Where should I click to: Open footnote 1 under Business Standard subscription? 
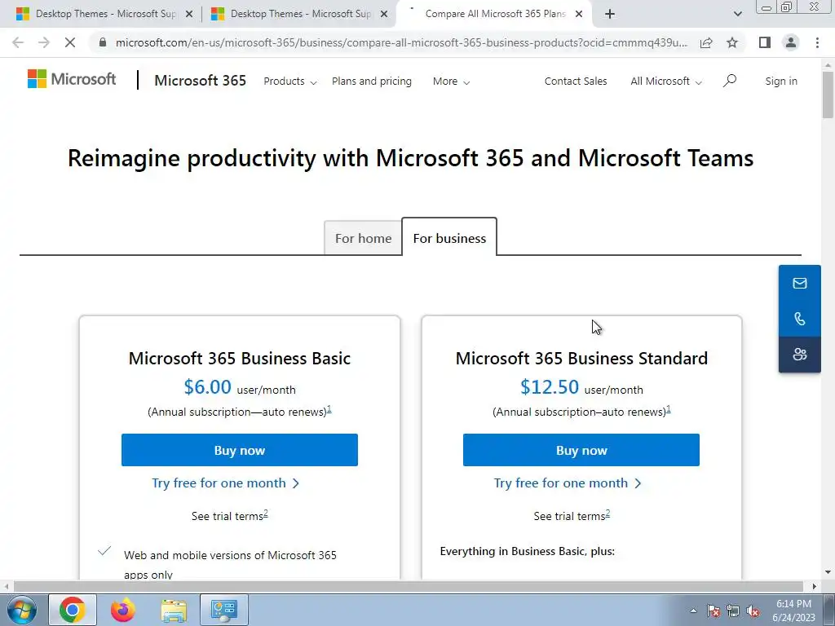[x=669, y=409]
